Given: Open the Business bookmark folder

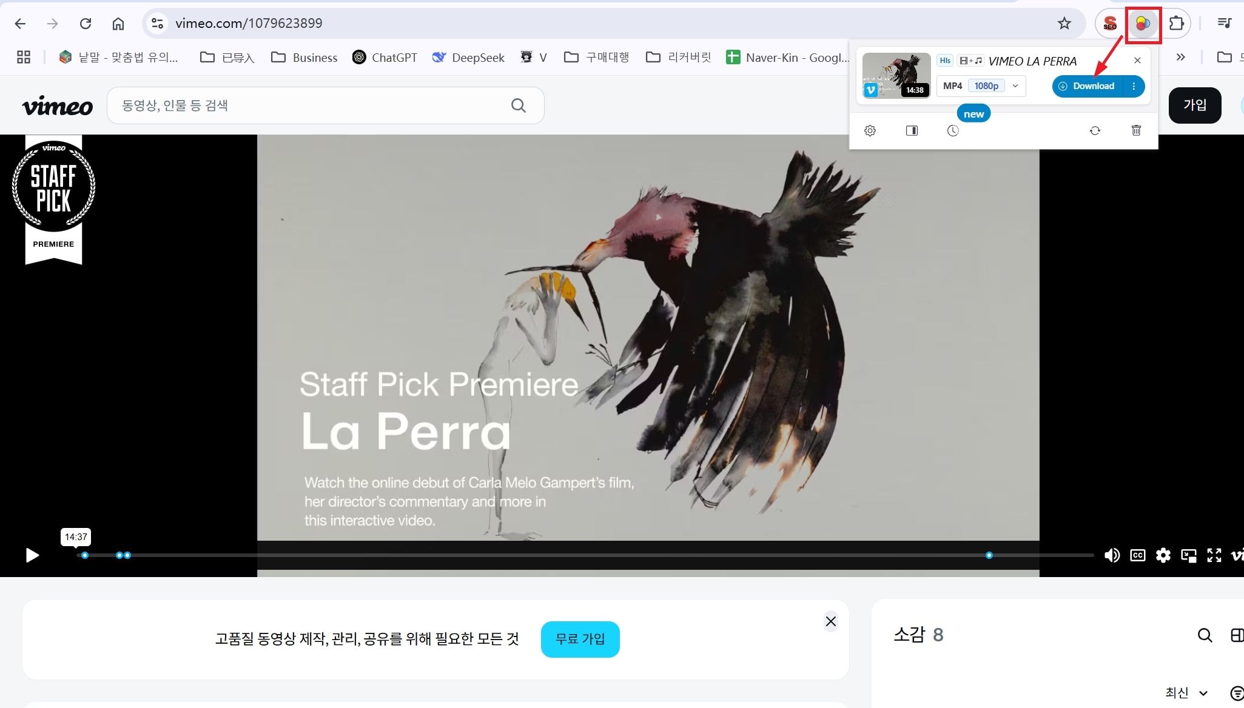Looking at the screenshot, I should point(304,57).
